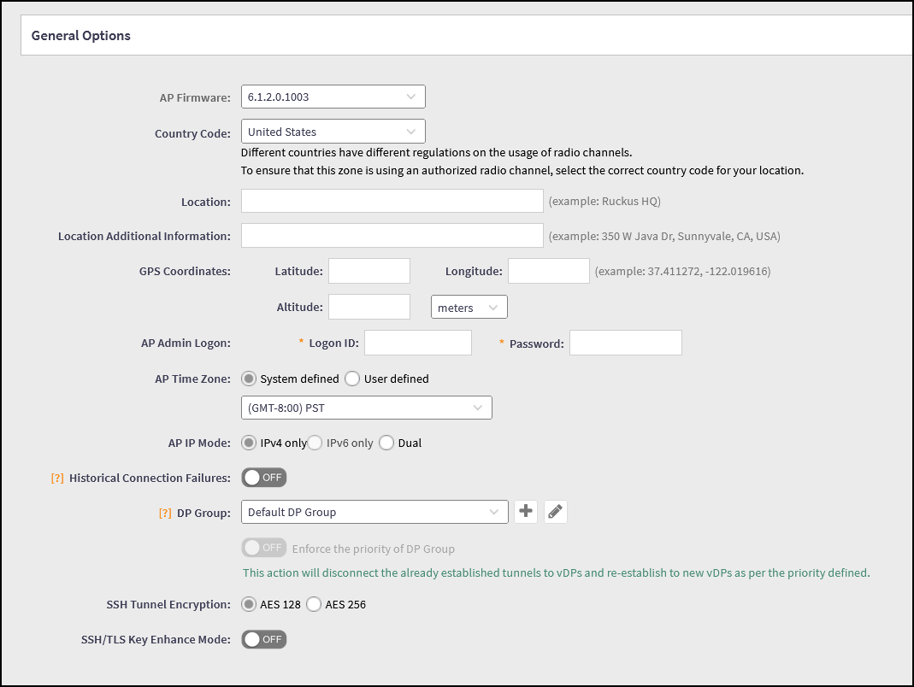
Task: Open the [?] help beside DP Group
Action: [x=165, y=513]
